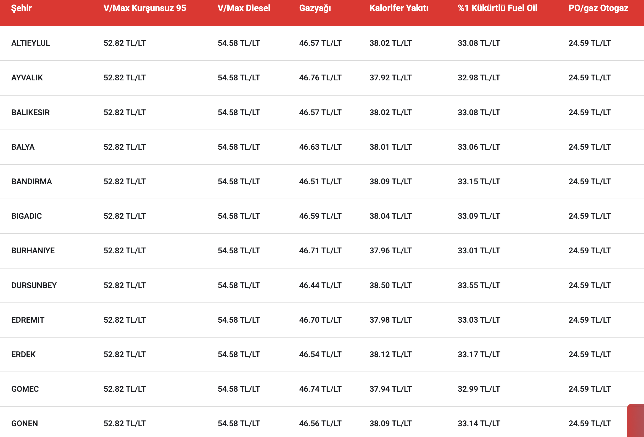Click the BALYA city name
This screenshot has width=644, height=437.
pos(23,147)
